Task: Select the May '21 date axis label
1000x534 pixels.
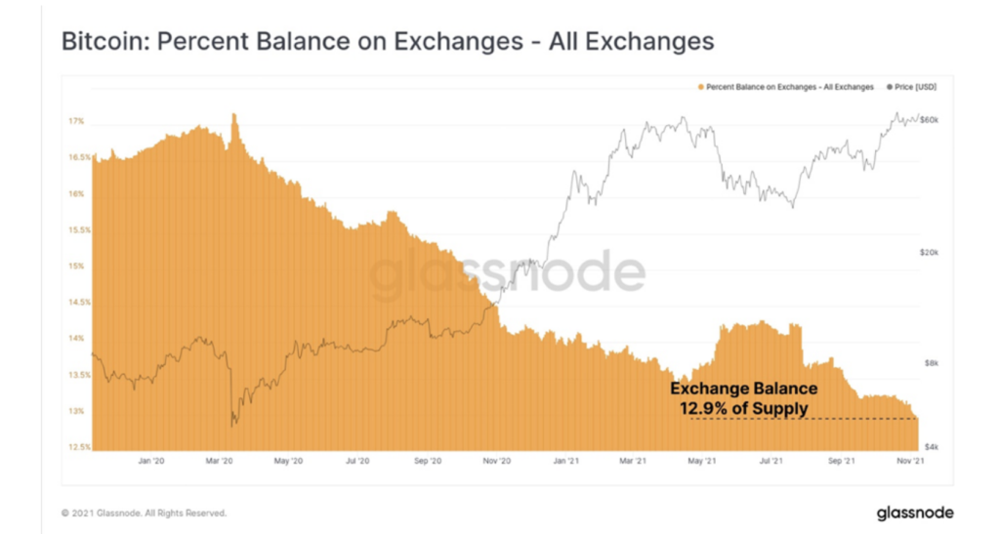Action: 703,460
